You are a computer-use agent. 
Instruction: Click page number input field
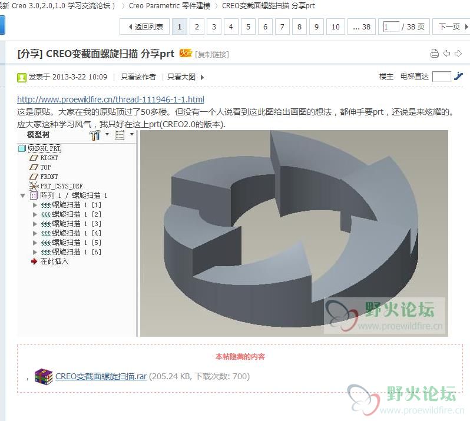tap(391, 26)
